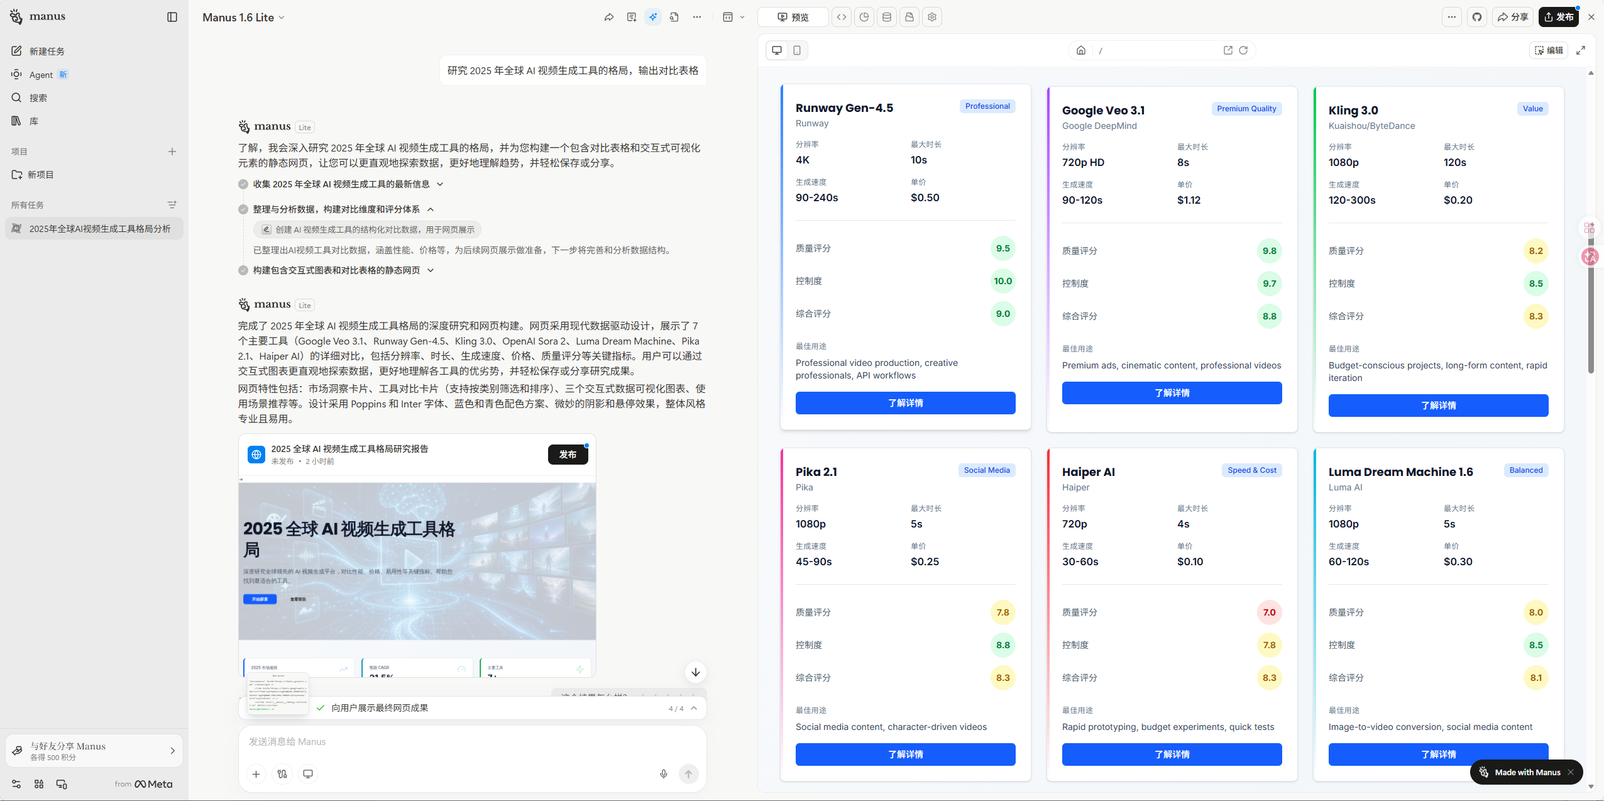Switch preview to mobile view

point(797,50)
